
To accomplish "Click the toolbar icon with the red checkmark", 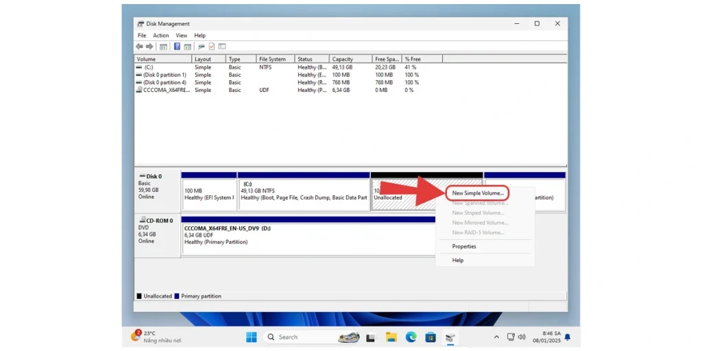I will (212, 47).
